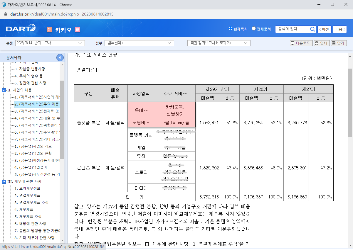
Task: Click the 톡비즈 table cell
Action: point(141,110)
